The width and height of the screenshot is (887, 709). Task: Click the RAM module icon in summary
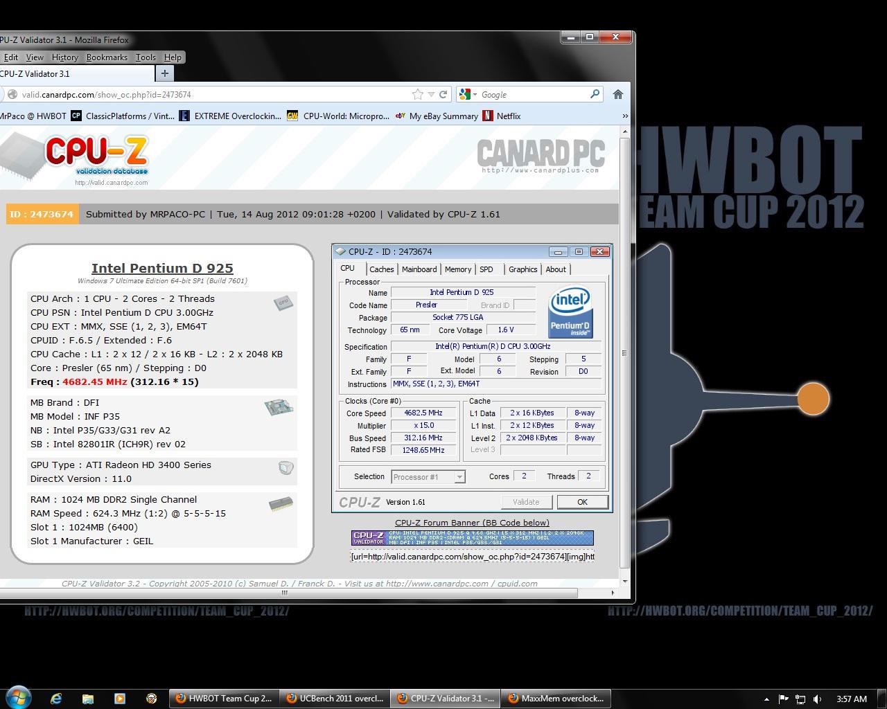[x=281, y=505]
